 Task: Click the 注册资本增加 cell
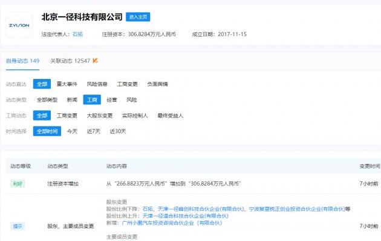point(63,184)
